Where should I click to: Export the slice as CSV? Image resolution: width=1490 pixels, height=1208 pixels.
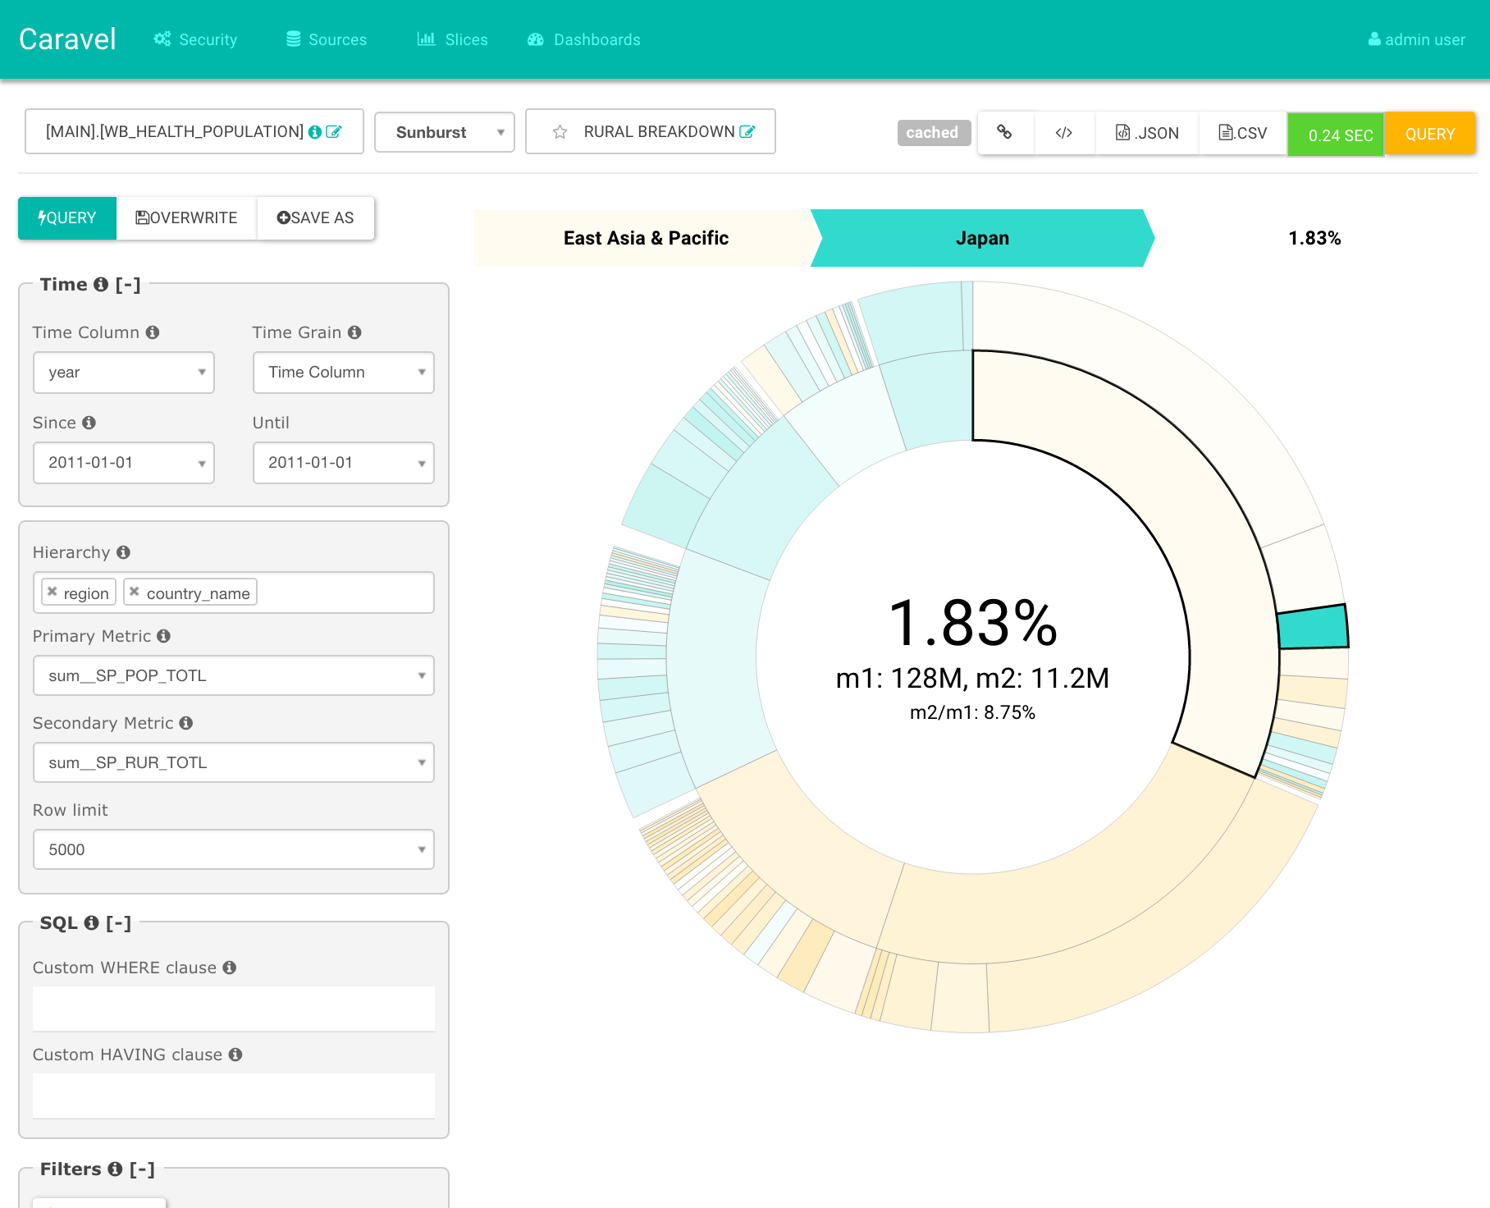click(1242, 132)
